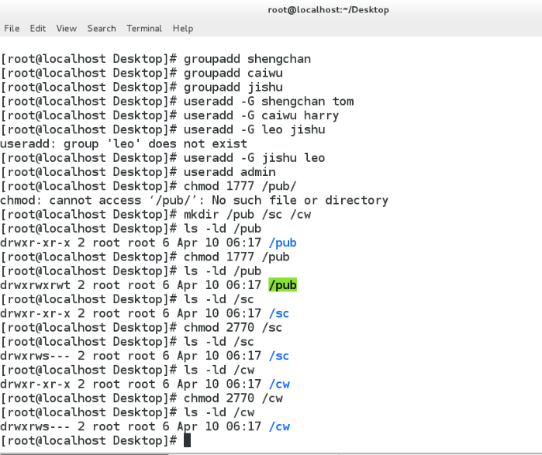The height and width of the screenshot is (455, 542).
Task: Click the blue /sc name on drwxrws--- line
Action: (x=279, y=357)
